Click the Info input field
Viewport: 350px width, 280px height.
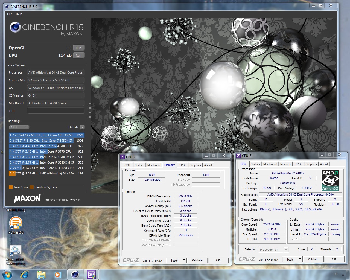(x=56, y=111)
